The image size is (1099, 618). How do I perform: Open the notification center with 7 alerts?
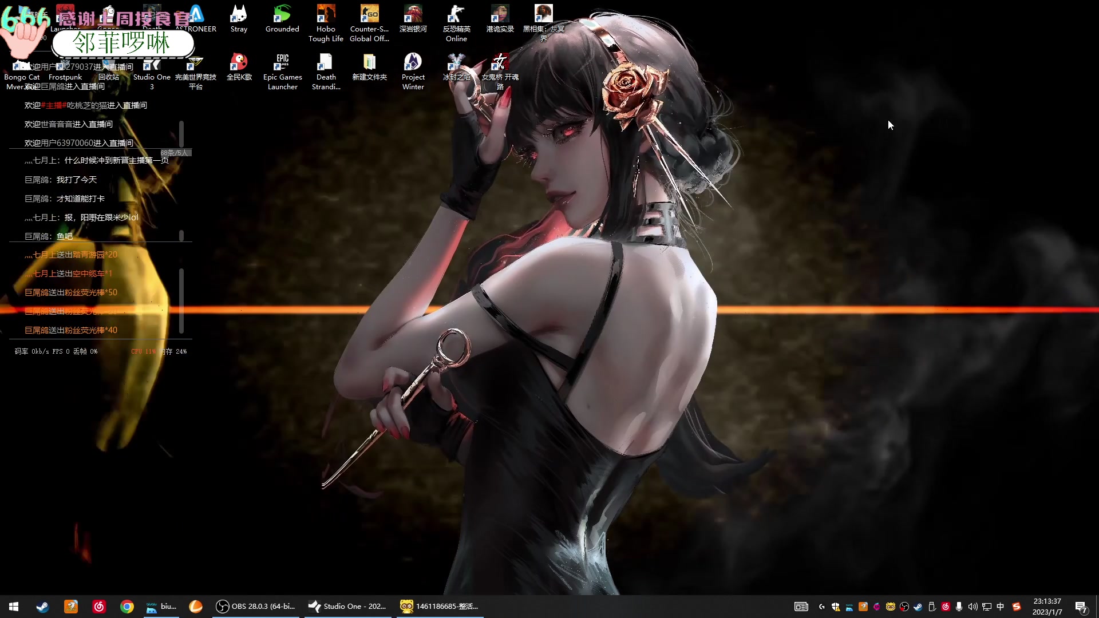pos(1081,607)
